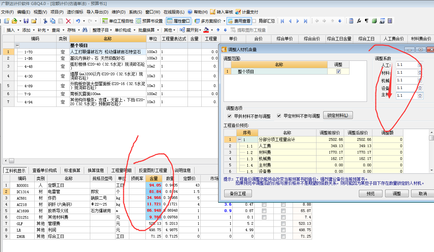Jump to last record navigation icon
The width and height of the screenshot is (434, 252).
(305, 21)
